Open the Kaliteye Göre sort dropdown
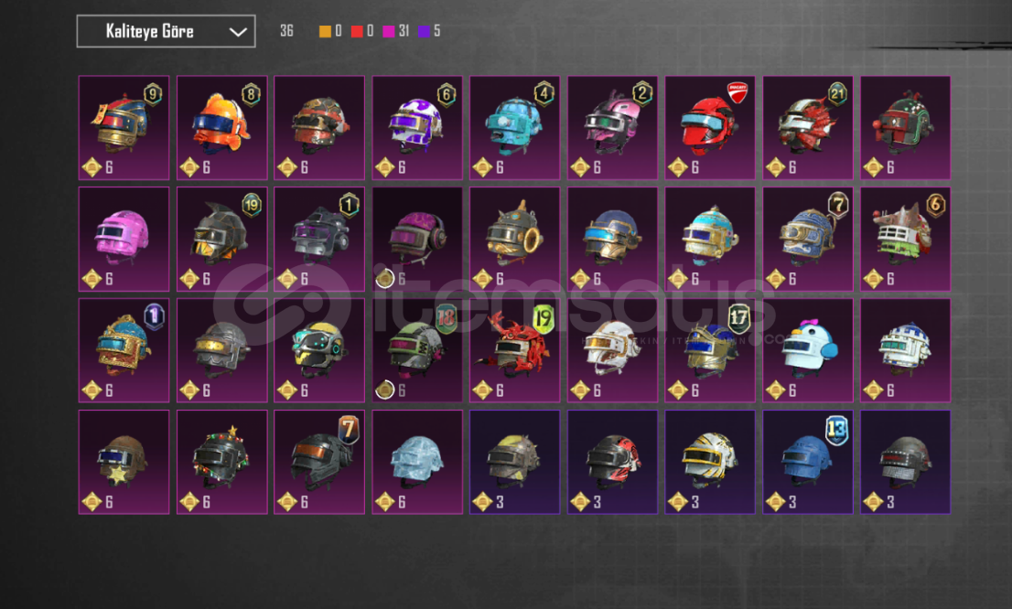Screen dimensions: 1012x609 pyautogui.click(x=166, y=31)
